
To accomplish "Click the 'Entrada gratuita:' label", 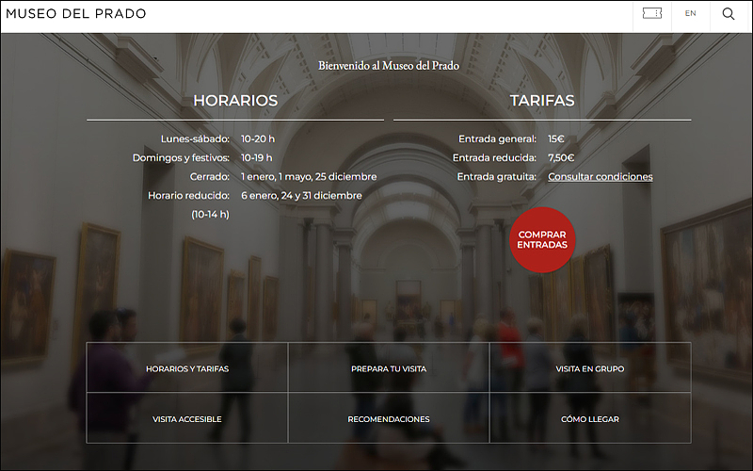I will (497, 176).
